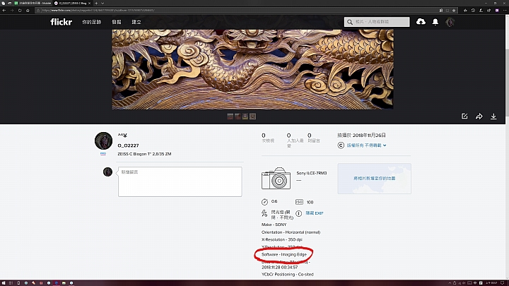The height and width of the screenshot is (286, 509).
Task: Click the search magnifier icon
Action: point(350,22)
